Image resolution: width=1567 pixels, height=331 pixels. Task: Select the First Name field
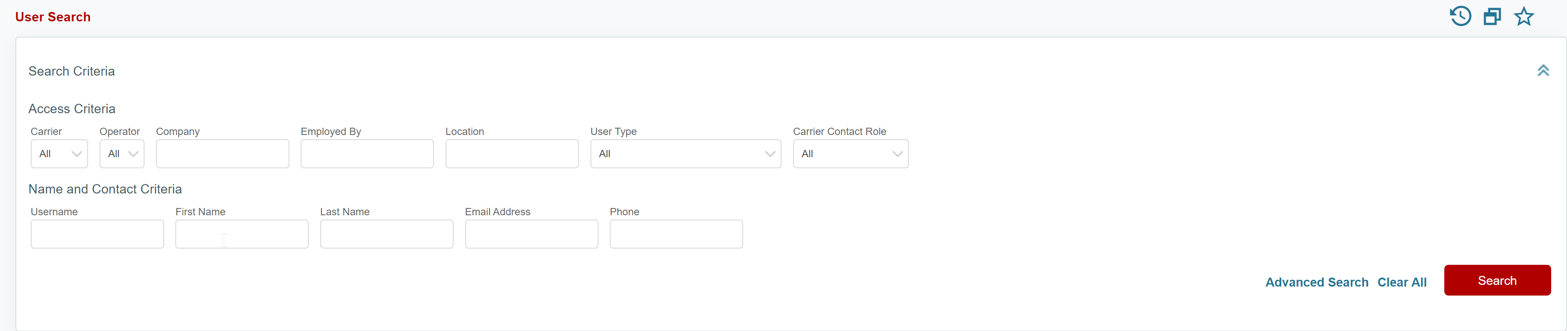coord(242,234)
